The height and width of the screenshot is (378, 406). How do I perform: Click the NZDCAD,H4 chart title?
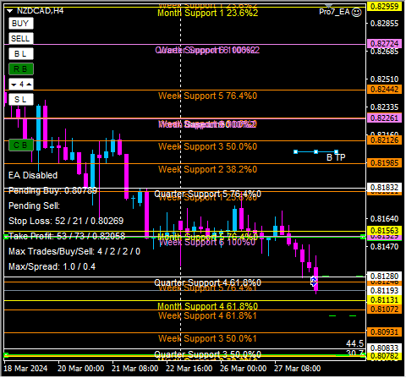(40, 11)
